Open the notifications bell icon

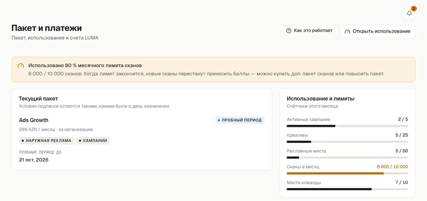[409, 13]
